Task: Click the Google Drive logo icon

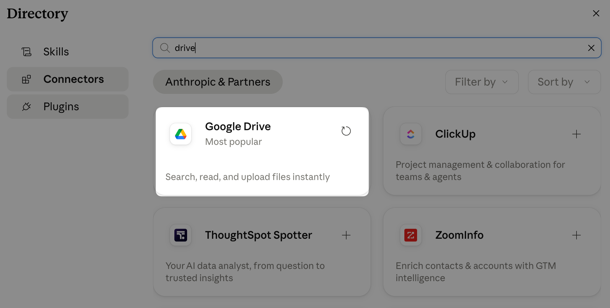Action: [x=181, y=134]
